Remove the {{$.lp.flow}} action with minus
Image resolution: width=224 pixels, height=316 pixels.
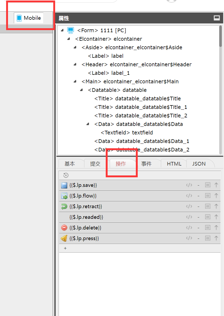pos(198,196)
